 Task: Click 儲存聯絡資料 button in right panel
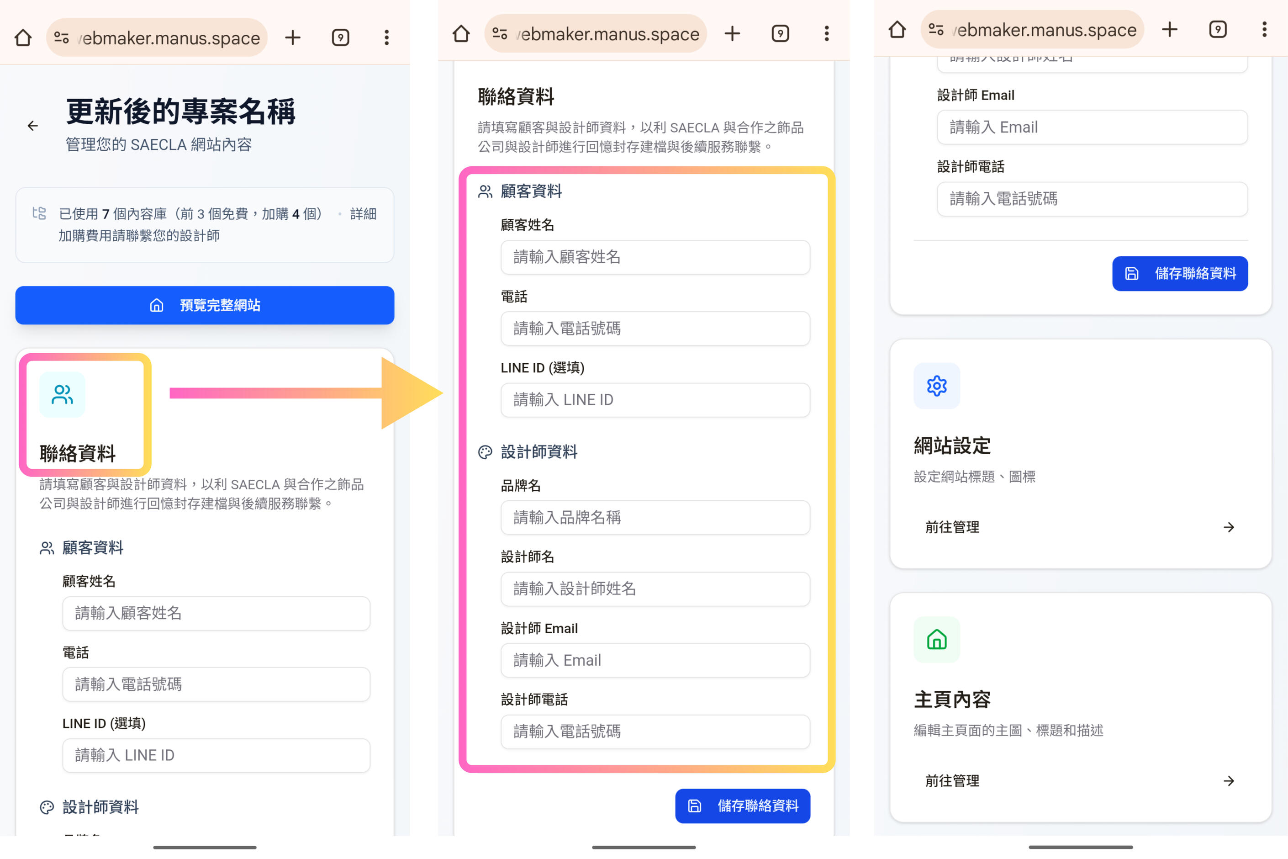[x=1180, y=273]
